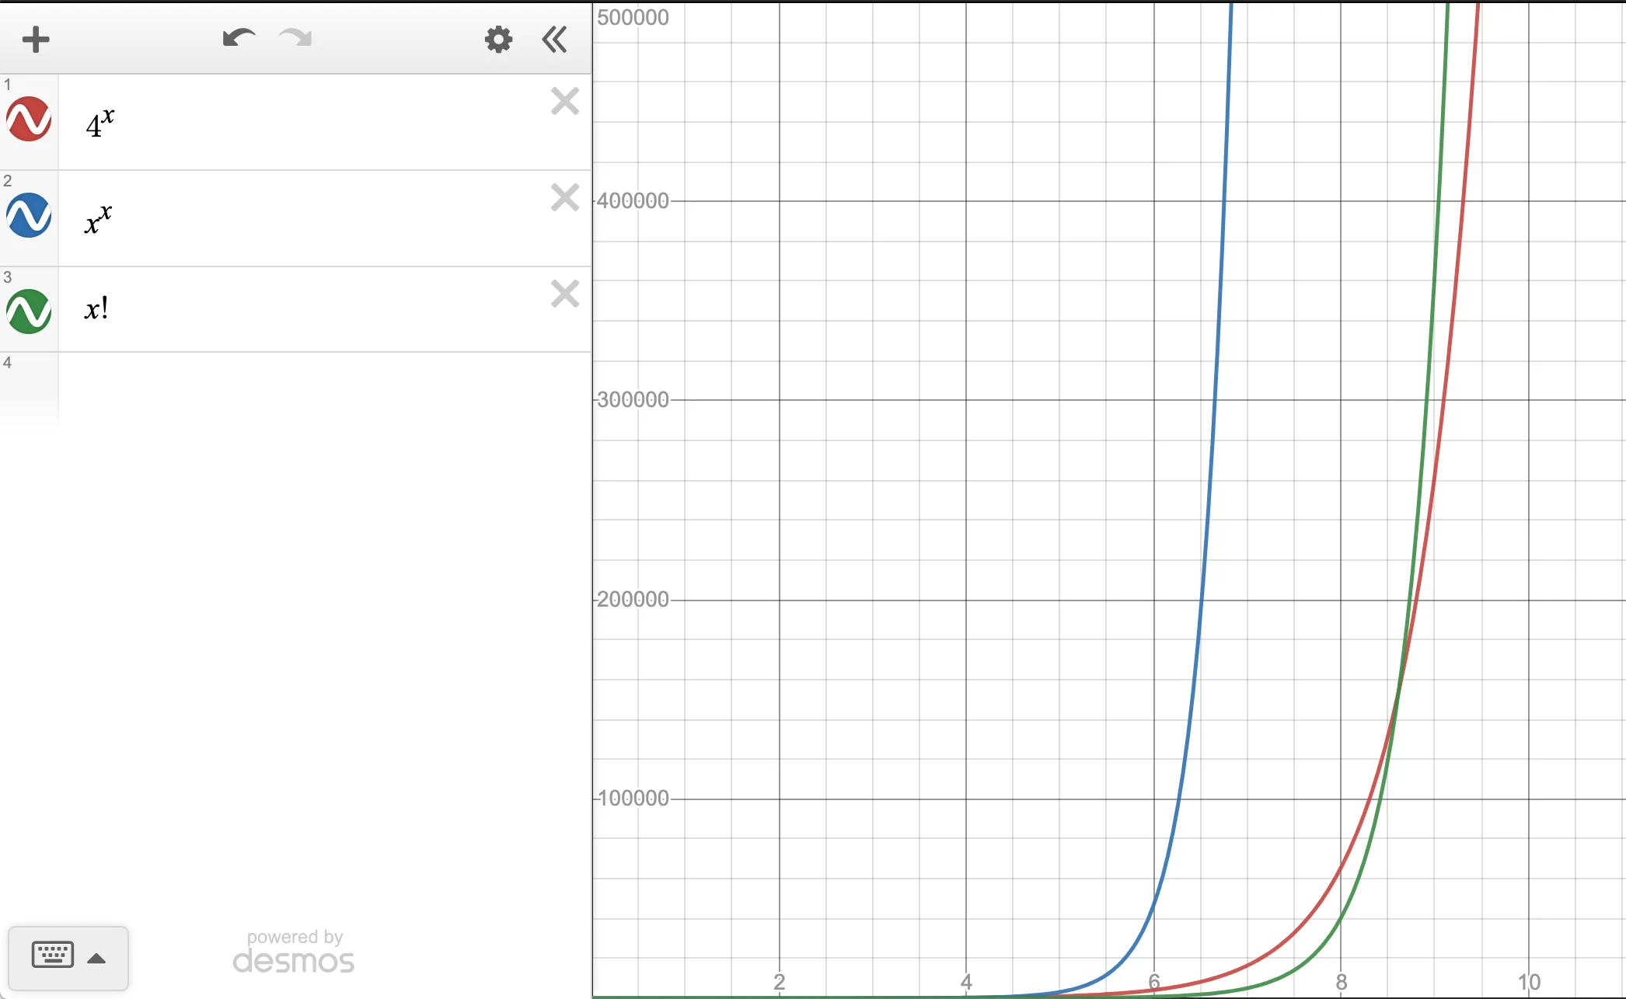
Task: Expand the keyboard options arrow
Action: pyautogui.click(x=97, y=956)
